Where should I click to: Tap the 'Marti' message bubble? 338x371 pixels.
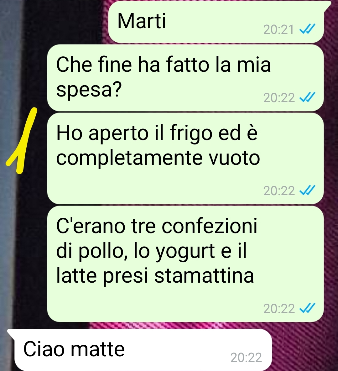(x=216, y=22)
